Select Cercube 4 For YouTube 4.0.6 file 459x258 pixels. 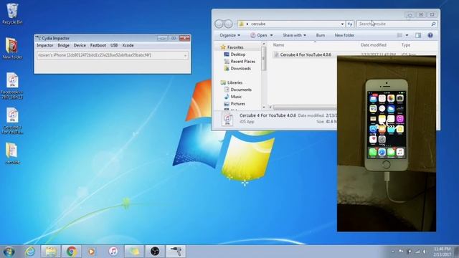pyautogui.click(x=306, y=54)
